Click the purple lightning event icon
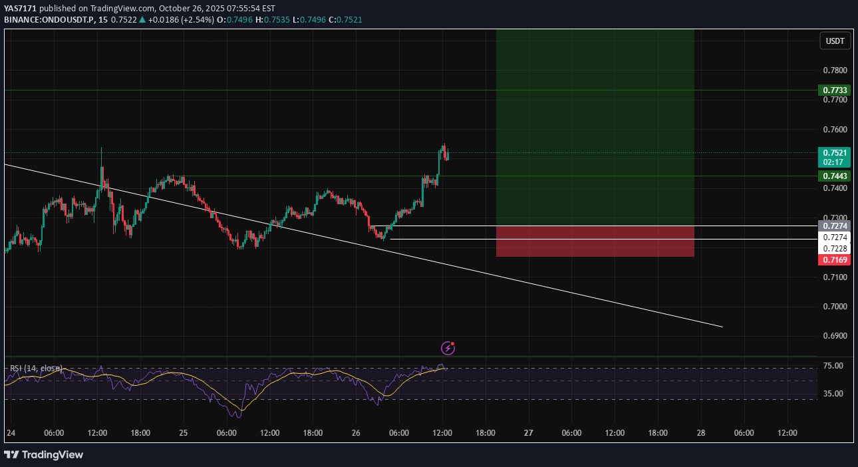The height and width of the screenshot is (467, 858). pos(448,348)
